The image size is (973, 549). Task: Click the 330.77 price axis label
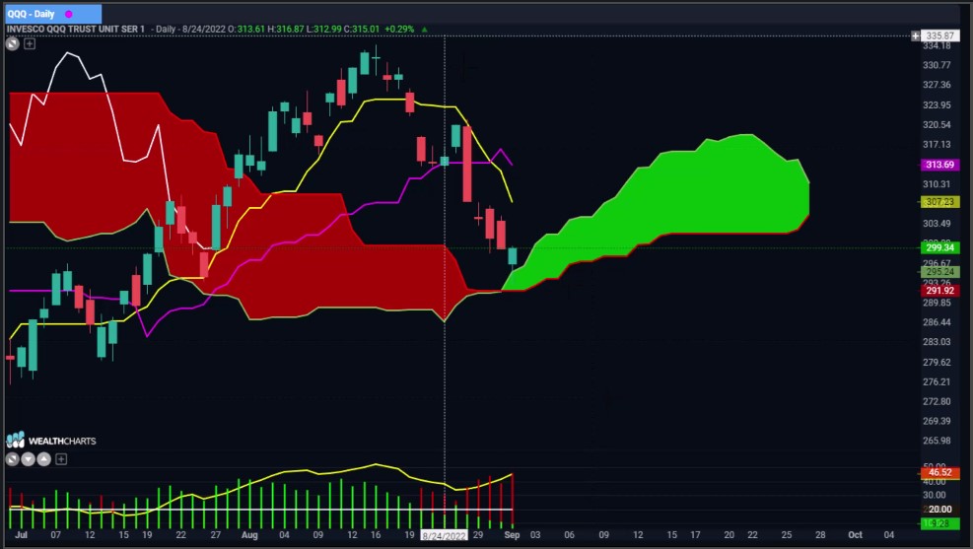pos(937,65)
